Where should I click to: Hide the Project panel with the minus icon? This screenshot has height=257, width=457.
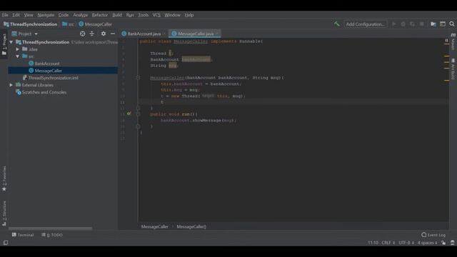(x=113, y=34)
